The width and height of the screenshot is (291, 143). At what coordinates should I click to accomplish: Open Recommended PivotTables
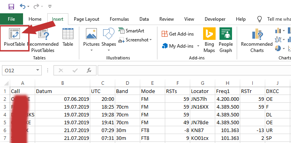(x=43, y=41)
